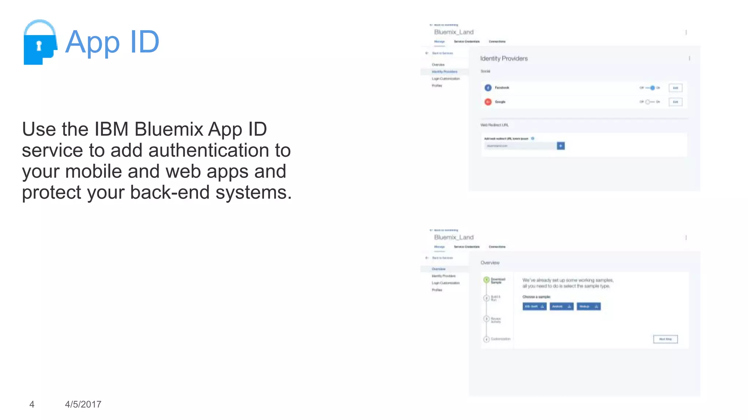Open Profiles in top screenshot sidebar
This screenshot has height=420, width=748.
[437, 86]
